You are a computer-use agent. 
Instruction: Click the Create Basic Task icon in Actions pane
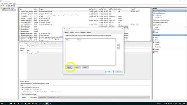pyautogui.click(x=154, y=13)
